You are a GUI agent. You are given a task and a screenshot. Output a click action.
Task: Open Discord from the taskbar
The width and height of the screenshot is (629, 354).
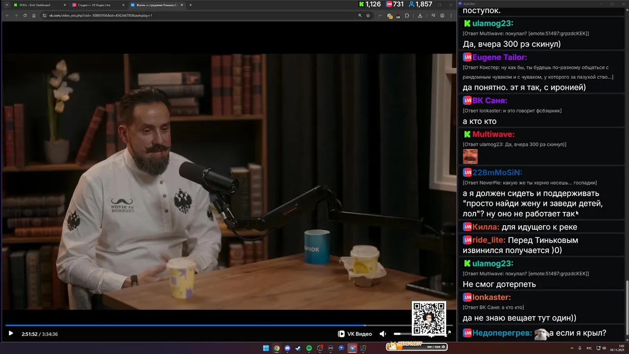click(287, 348)
